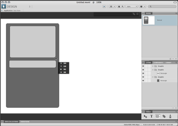This screenshot has height=126, width=178.
Task: Add new layer with Layers panel plus button
Action: tap(176, 108)
